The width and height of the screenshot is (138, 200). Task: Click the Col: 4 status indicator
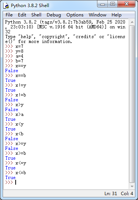coord(127,194)
